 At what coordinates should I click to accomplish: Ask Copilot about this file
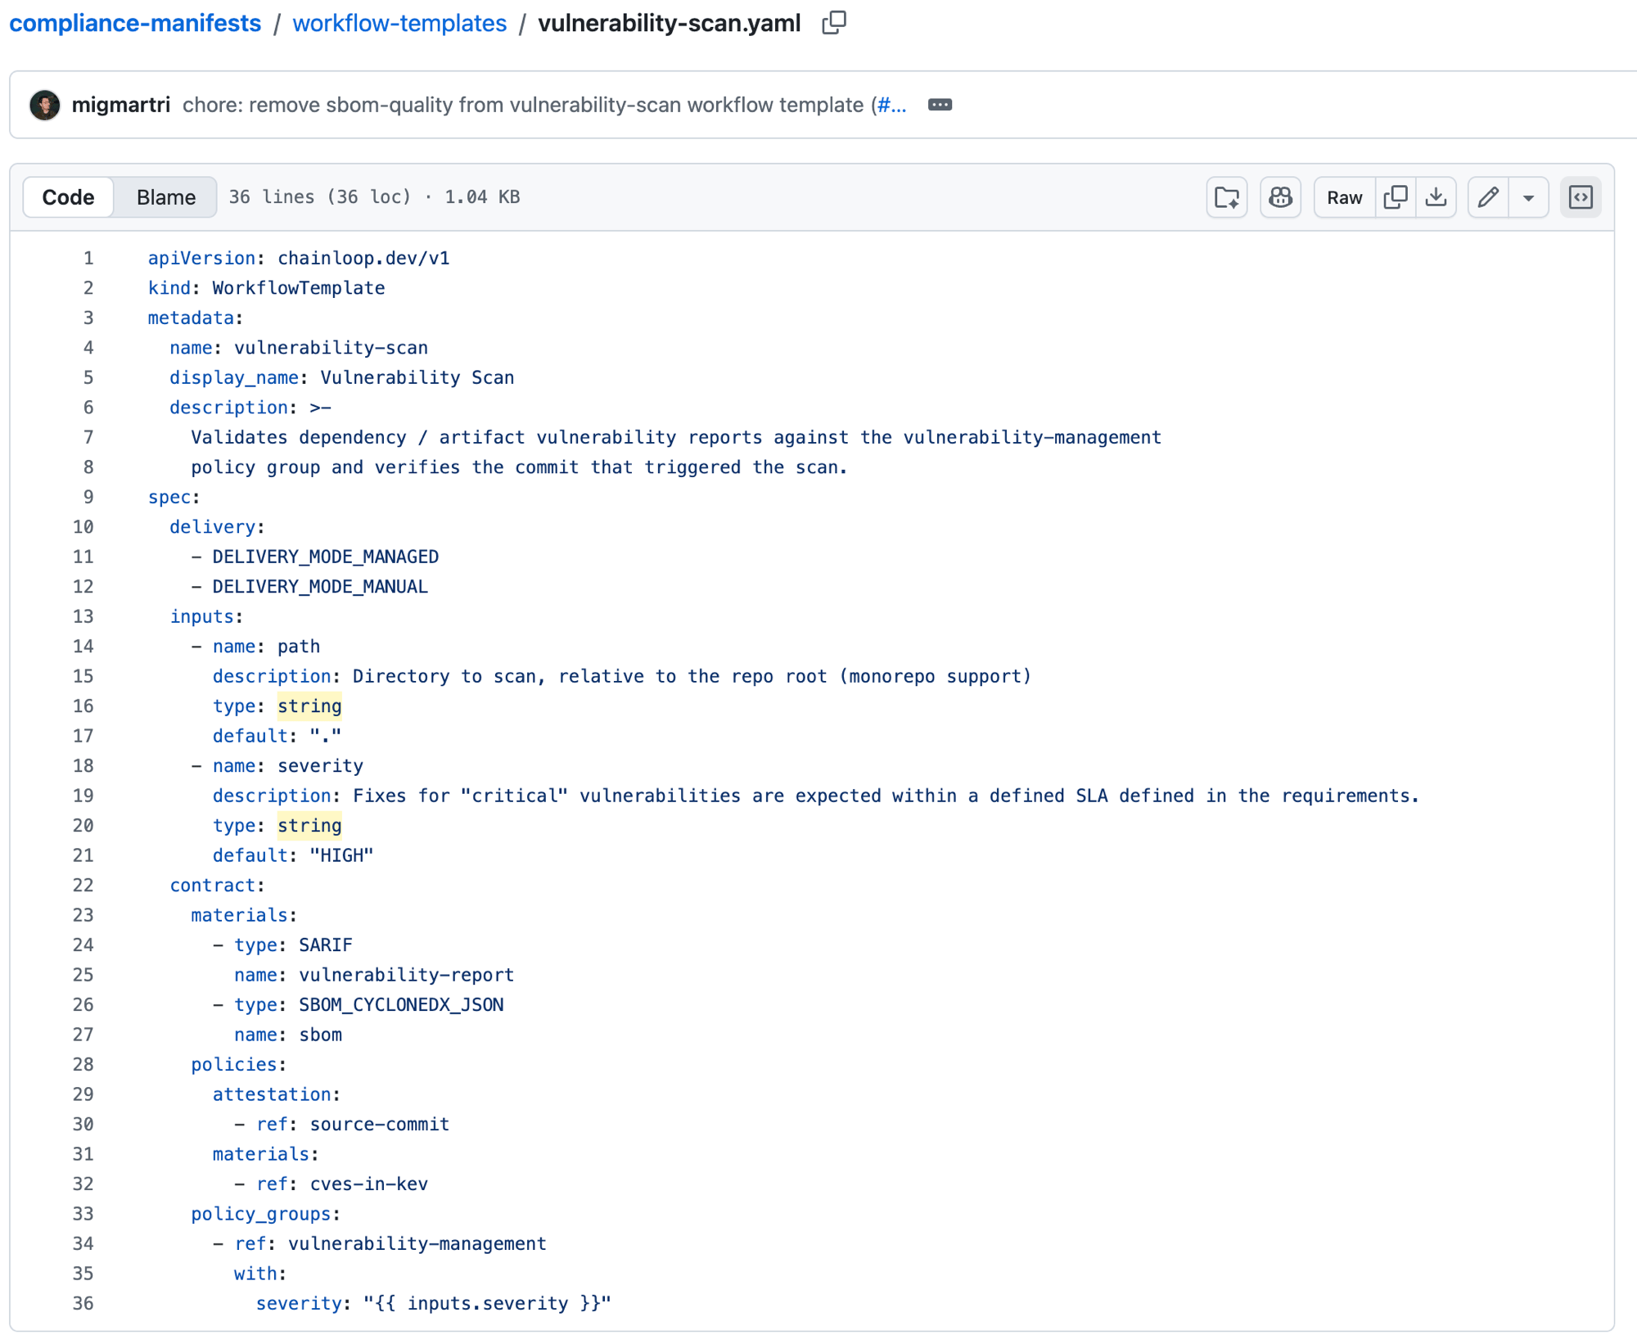coord(1280,197)
